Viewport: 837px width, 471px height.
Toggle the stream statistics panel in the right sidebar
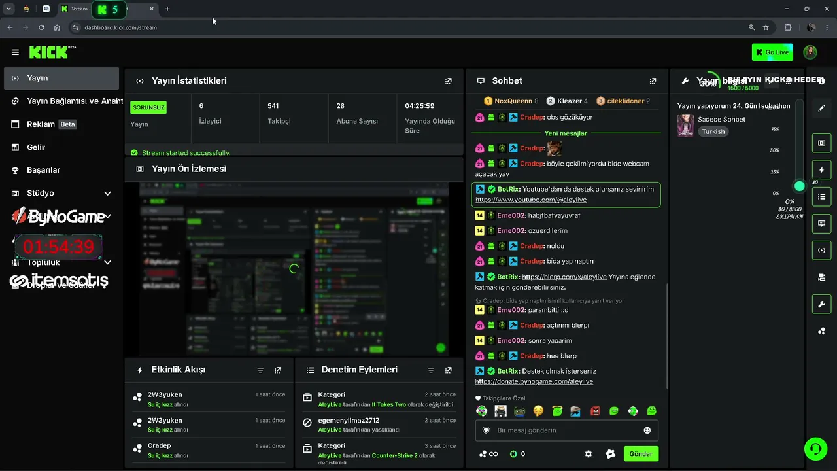click(x=822, y=250)
